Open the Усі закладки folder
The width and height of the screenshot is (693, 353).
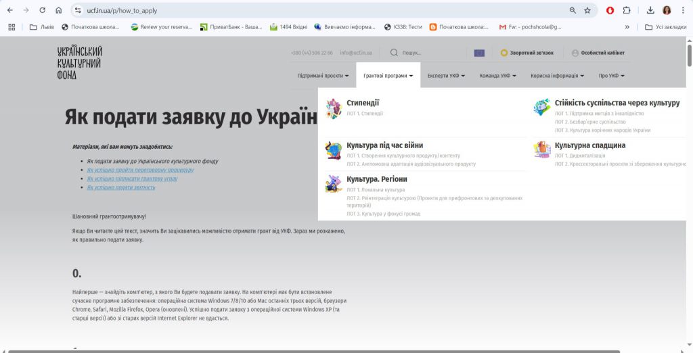[666, 27]
